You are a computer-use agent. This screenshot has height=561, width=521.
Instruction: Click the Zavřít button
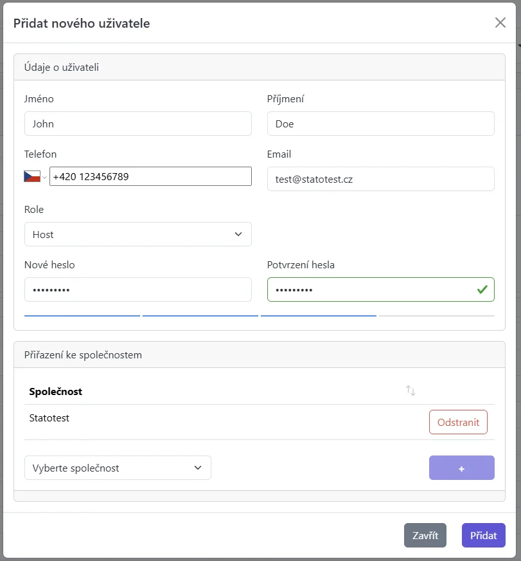425,535
